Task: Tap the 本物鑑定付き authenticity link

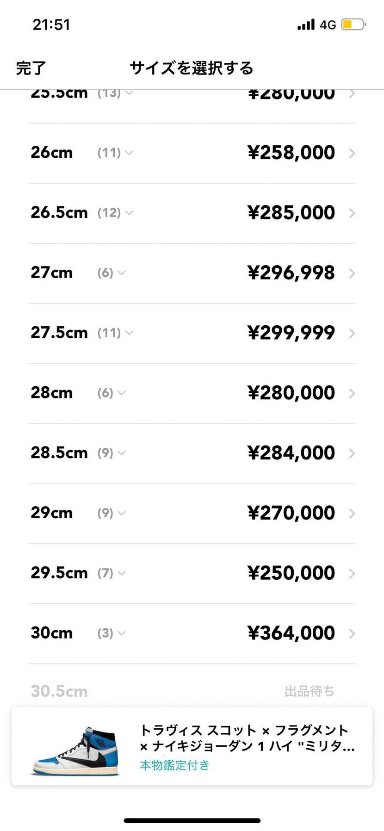Action: coord(174,765)
